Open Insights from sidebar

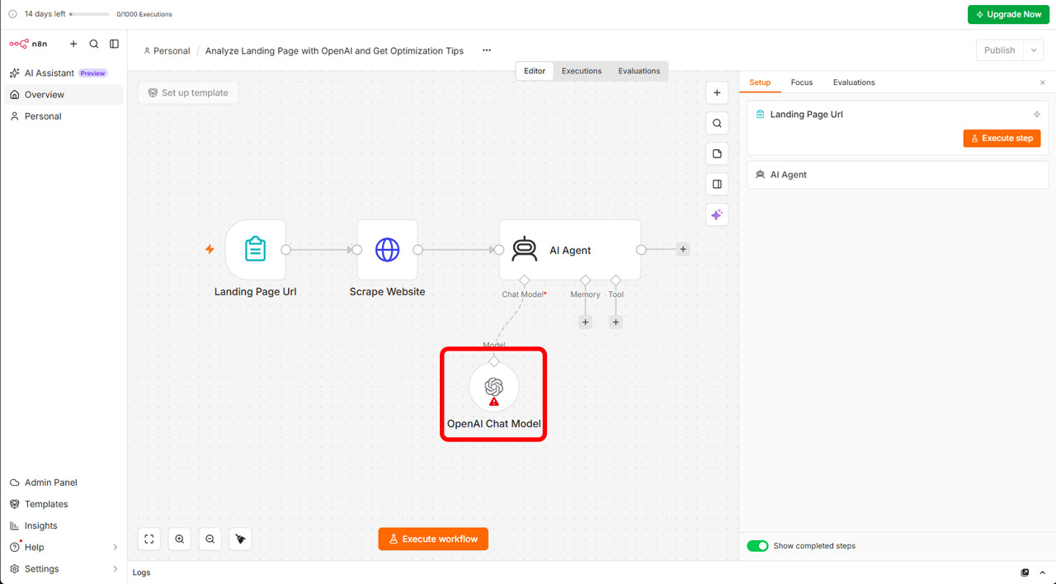[x=64, y=525]
